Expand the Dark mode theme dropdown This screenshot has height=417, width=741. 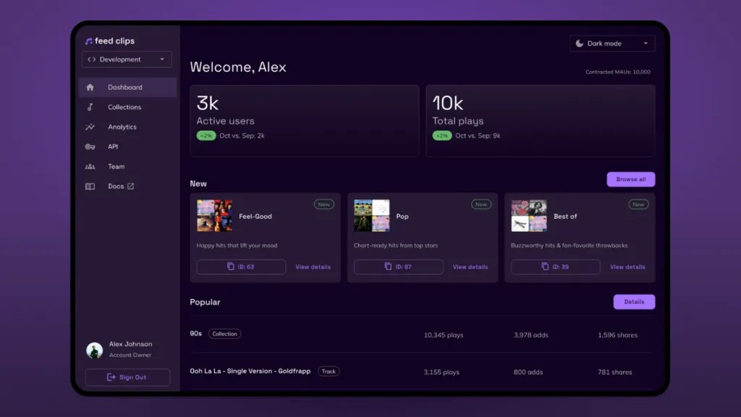click(611, 43)
